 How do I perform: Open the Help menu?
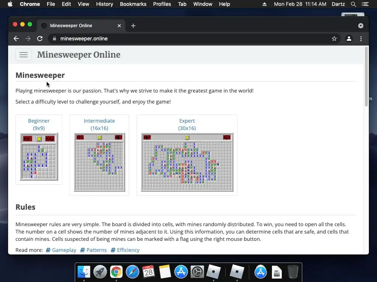pos(224,4)
